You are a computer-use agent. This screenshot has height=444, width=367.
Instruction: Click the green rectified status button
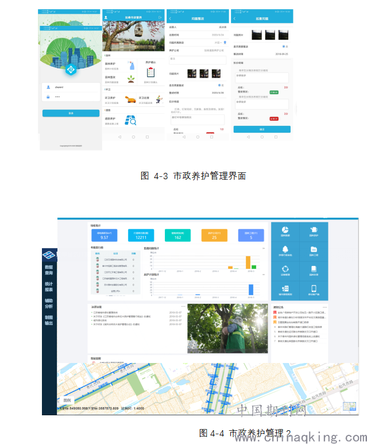274,92
